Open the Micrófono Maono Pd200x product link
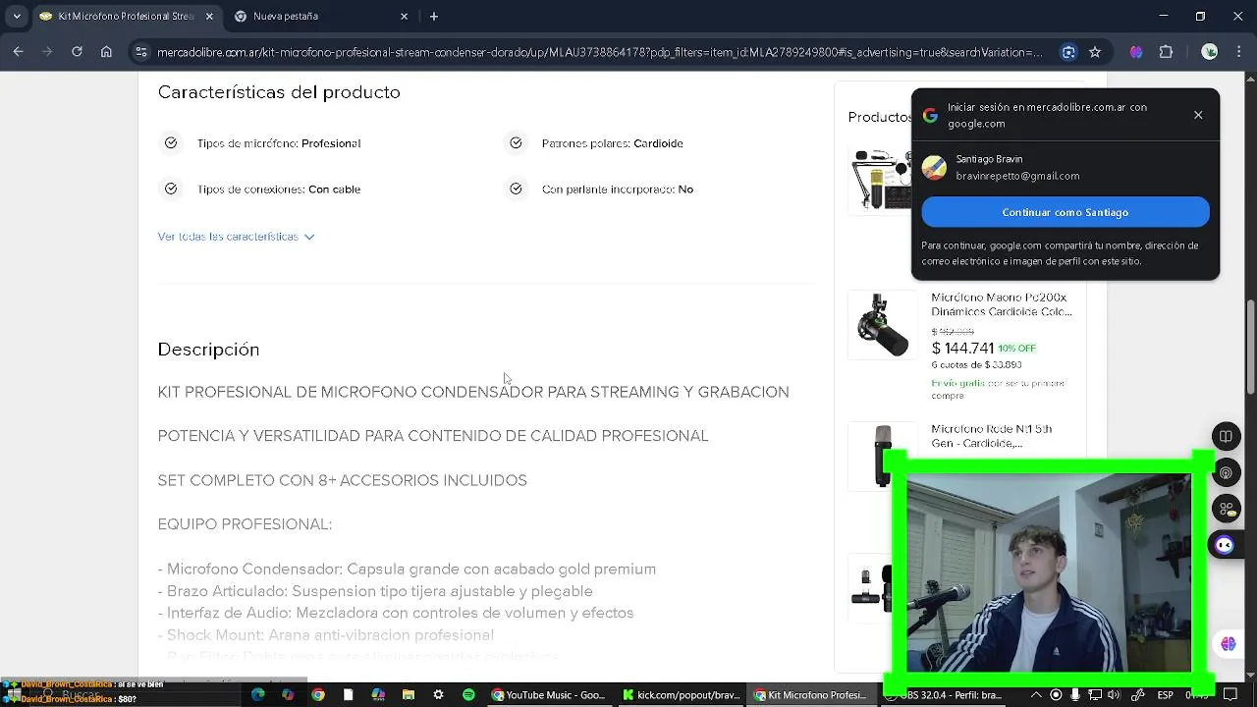This screenshot has height=707, width=1257. (1002, 304)
